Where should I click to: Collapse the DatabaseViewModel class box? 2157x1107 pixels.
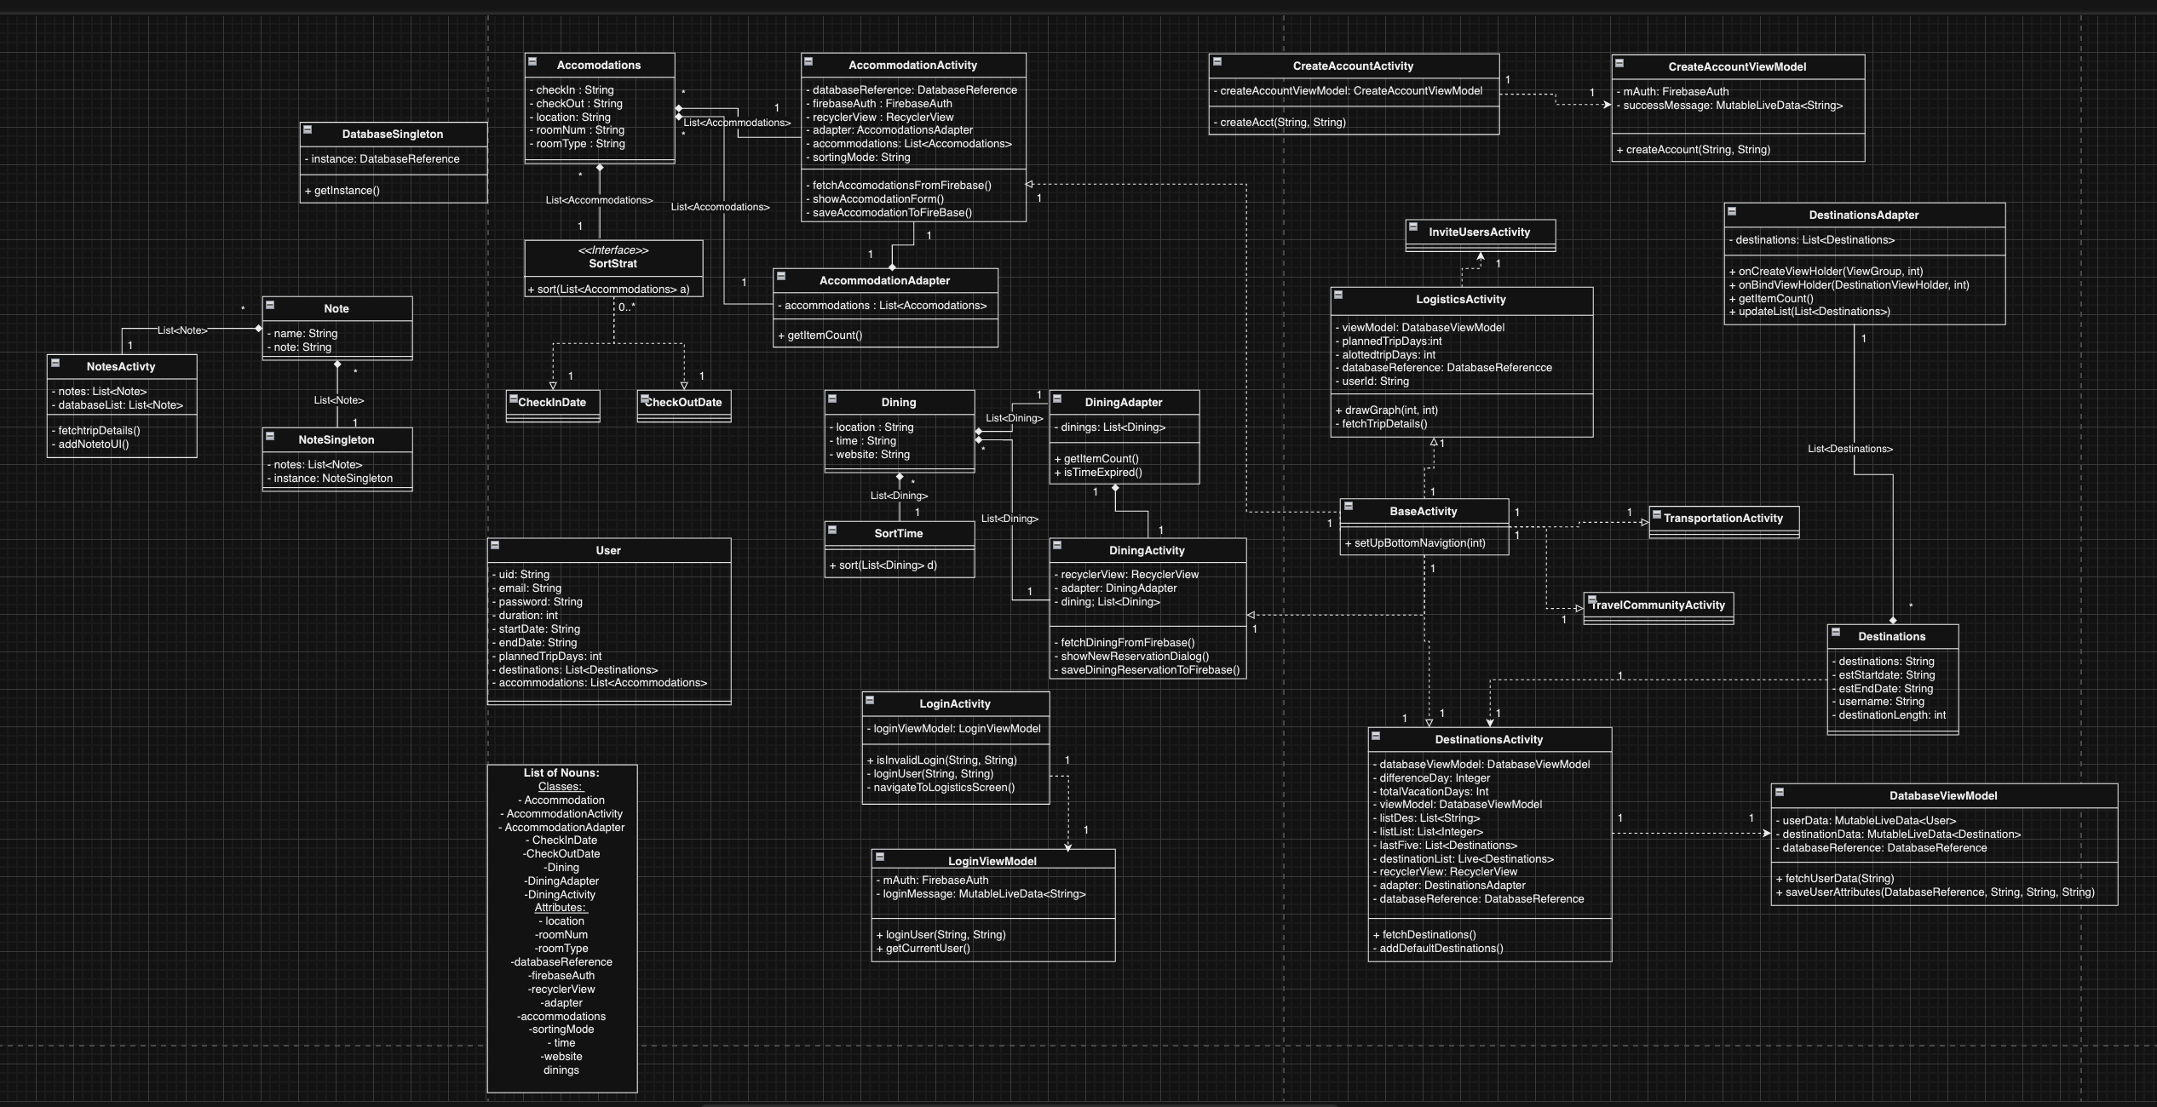(1780, 792)
